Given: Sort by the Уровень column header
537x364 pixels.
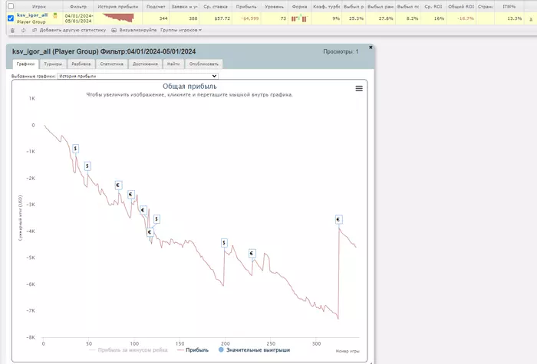Looking at the screenshot, I should coord(274,6).
